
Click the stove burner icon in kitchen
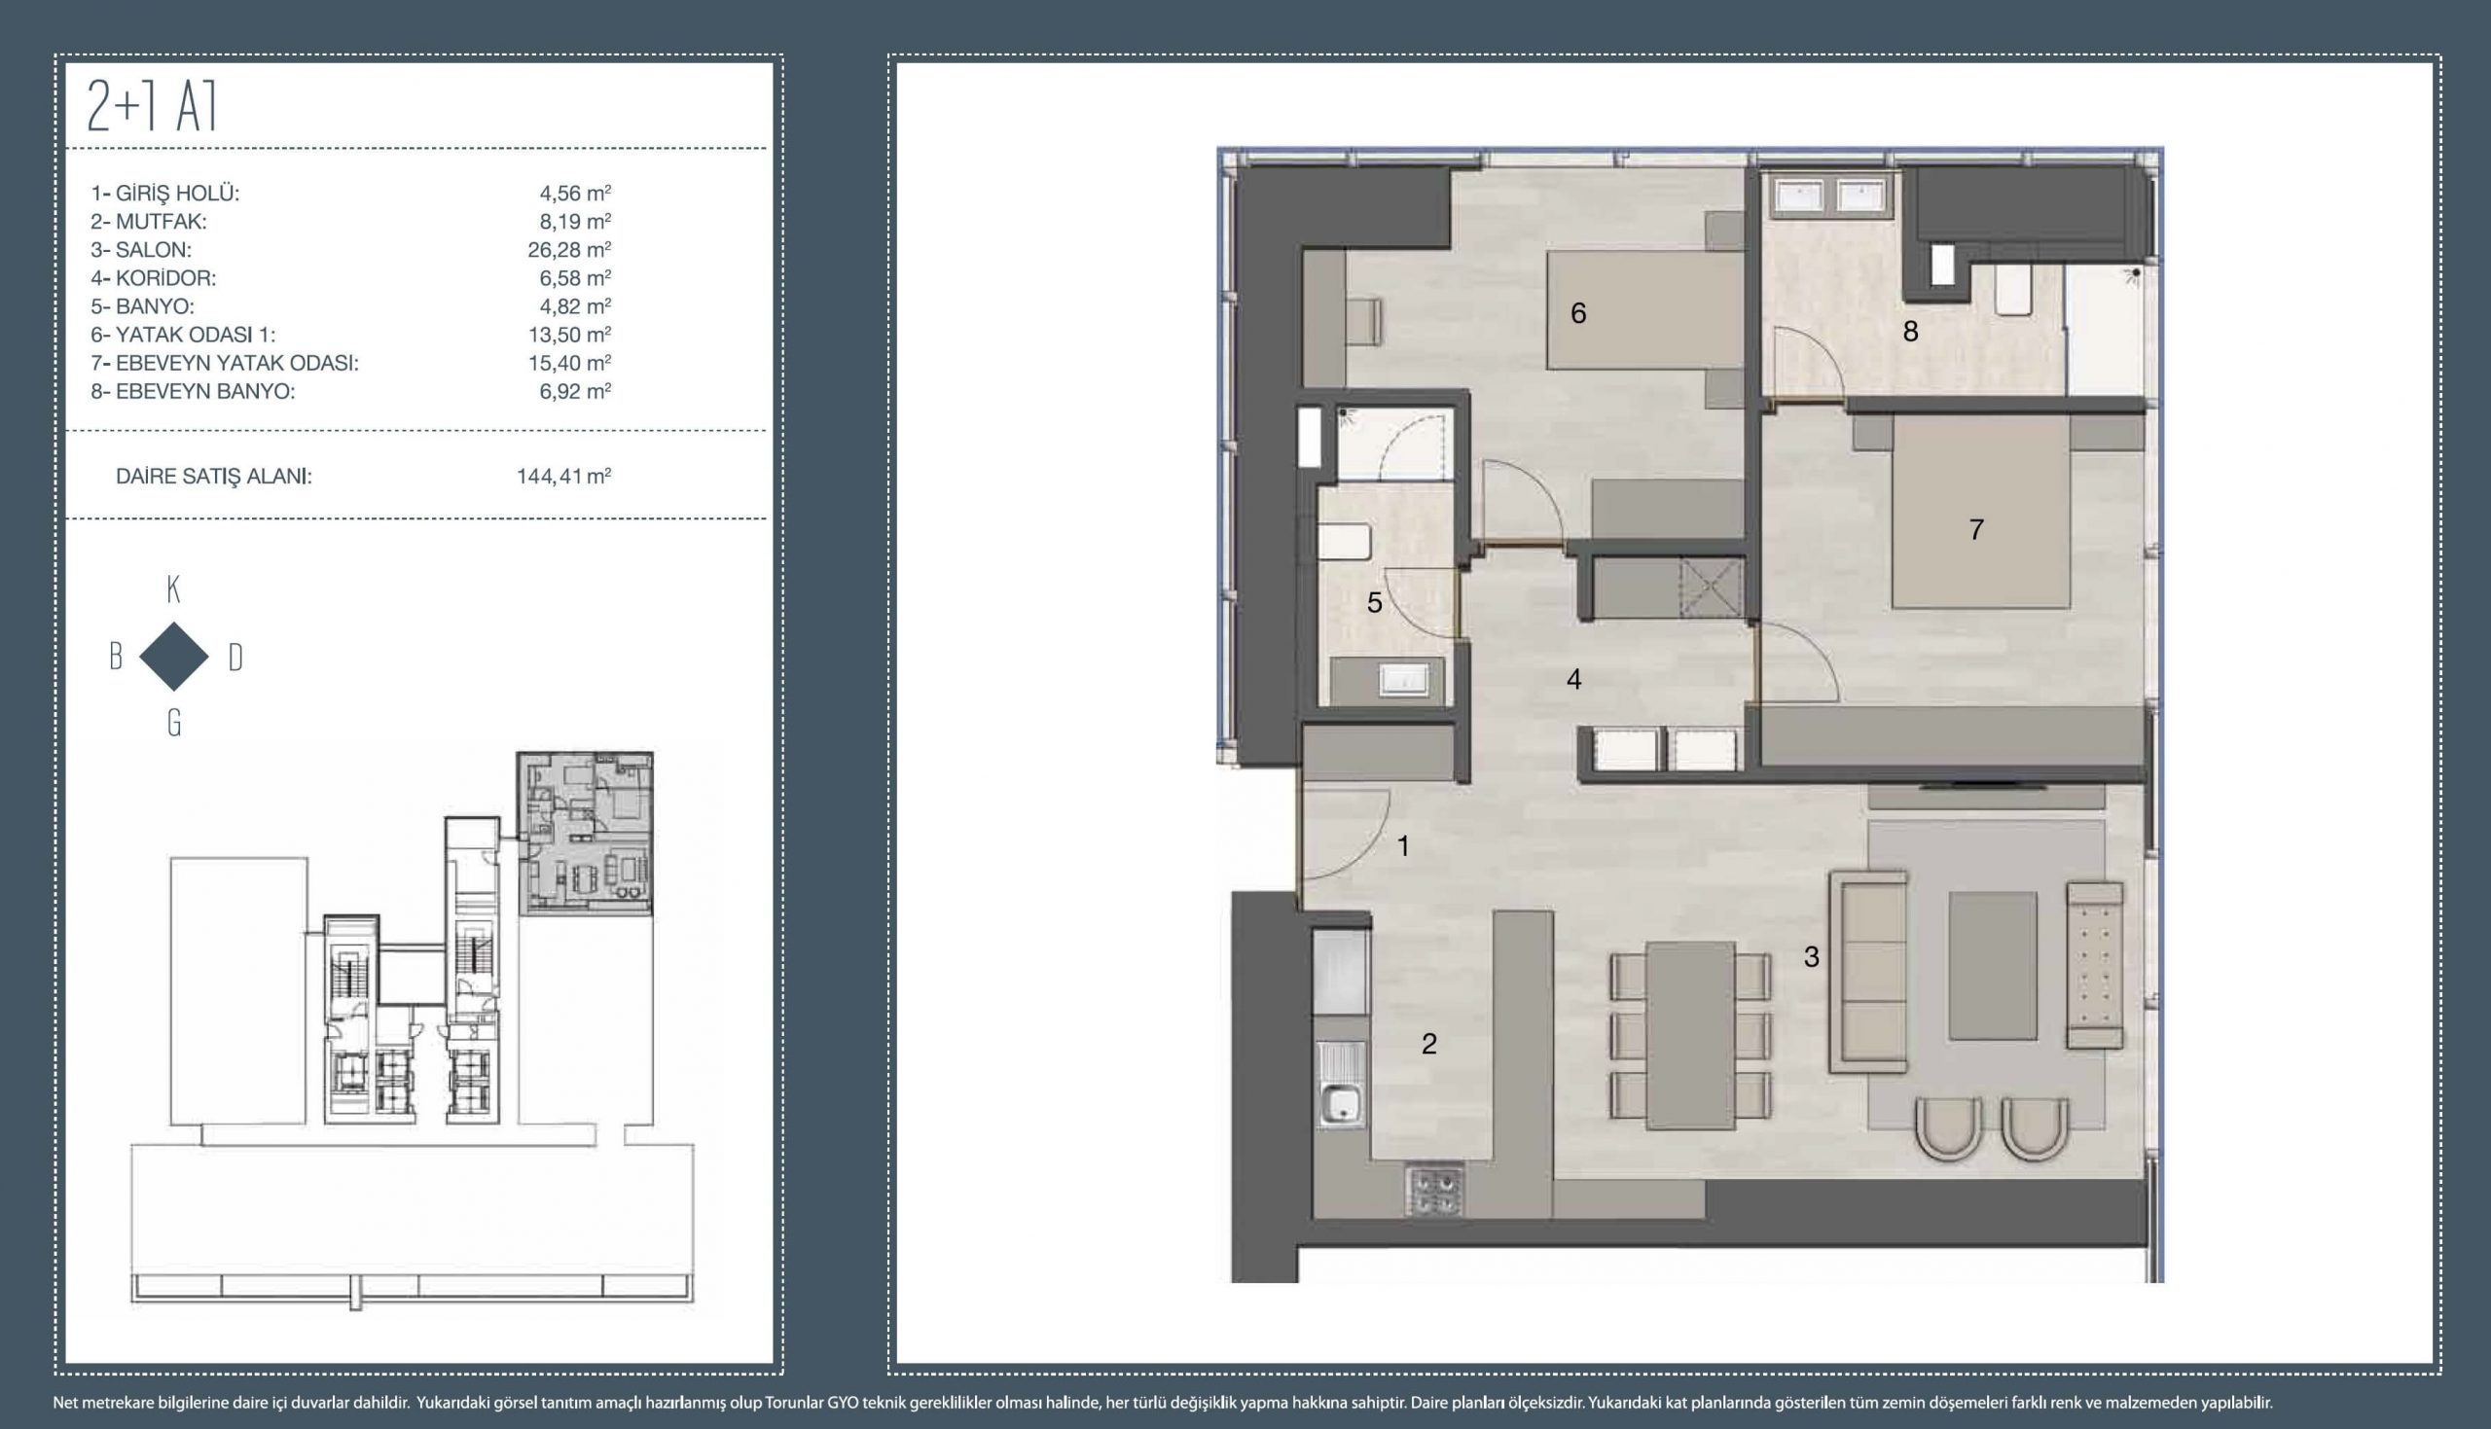coord(1434,1192)
